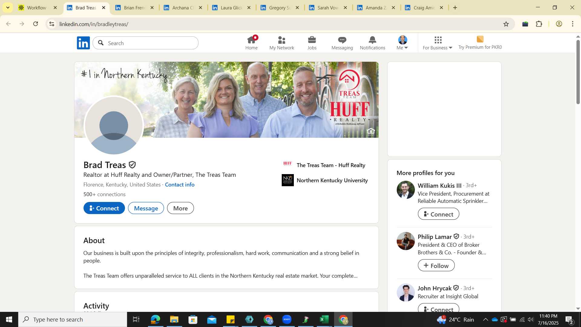The width and height of the screenshot is (581, 327).
Task: Open the More options button
Action: click(180, 208)
